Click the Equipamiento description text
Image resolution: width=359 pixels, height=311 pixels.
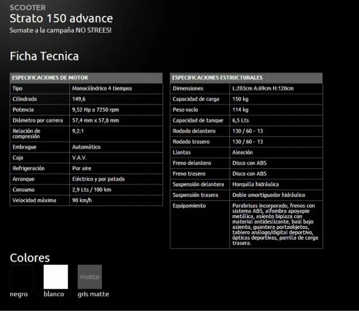pyautogui.click(x=275, y=224)
